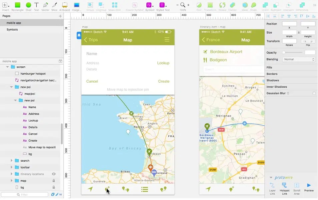Switch to the Symbols page
The width and height of the screenshot is (318, 200).
[x=12, y=29]
